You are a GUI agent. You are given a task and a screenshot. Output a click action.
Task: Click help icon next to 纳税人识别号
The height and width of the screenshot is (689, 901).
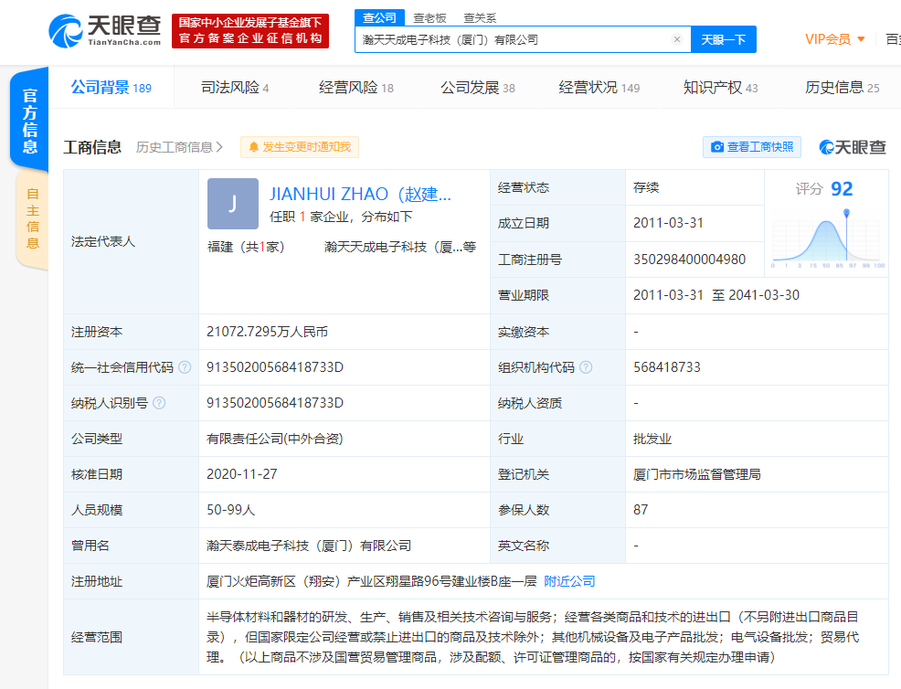[159, 403]
